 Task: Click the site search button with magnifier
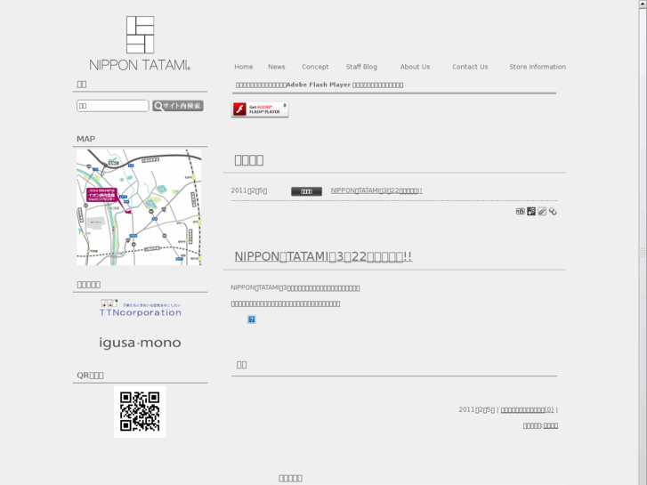point(178,106)
